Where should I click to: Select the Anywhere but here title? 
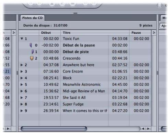79,65
